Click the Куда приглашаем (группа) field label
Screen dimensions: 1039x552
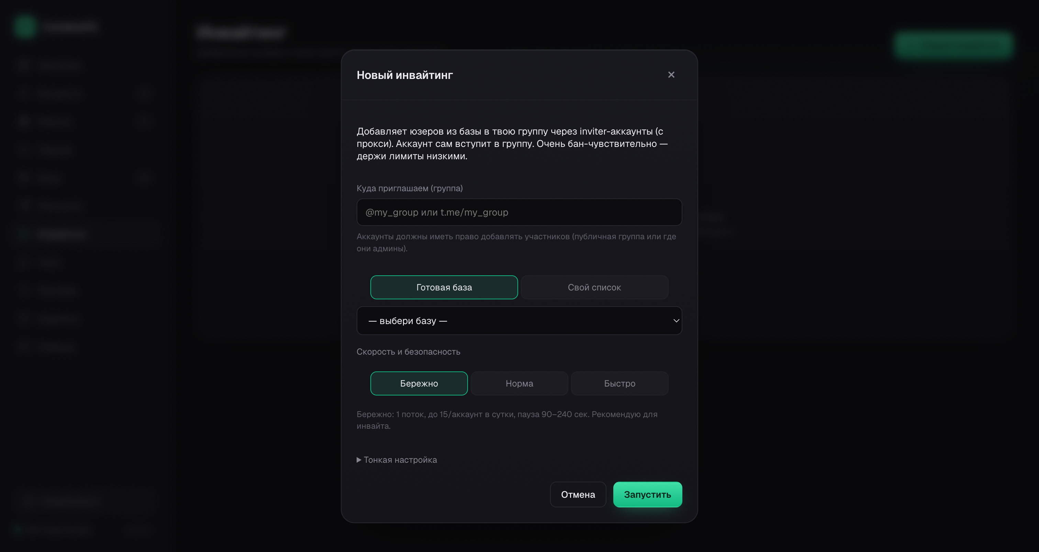click(x=410, y=188)
